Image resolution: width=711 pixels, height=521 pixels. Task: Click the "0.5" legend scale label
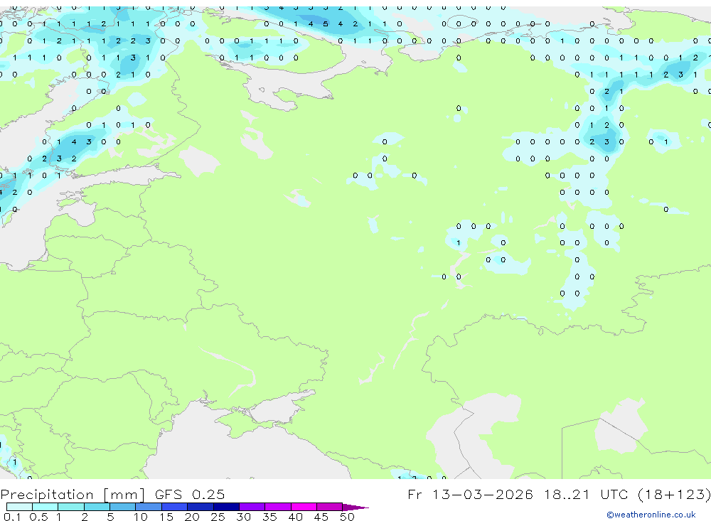(x=38, y=517)
